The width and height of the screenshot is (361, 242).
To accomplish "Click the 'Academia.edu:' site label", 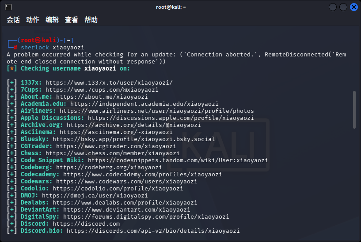I will (x=43, y=104).
